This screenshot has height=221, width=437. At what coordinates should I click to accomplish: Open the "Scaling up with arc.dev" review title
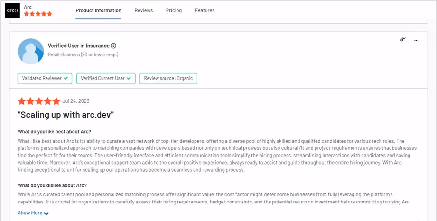66,115
